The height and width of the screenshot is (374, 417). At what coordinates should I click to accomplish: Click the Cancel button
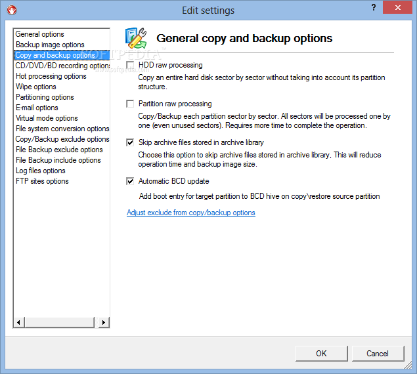click(378, 354)
